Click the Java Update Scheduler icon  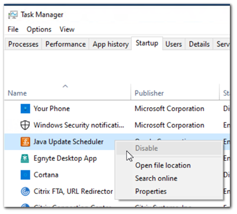(x=25, y=142)
